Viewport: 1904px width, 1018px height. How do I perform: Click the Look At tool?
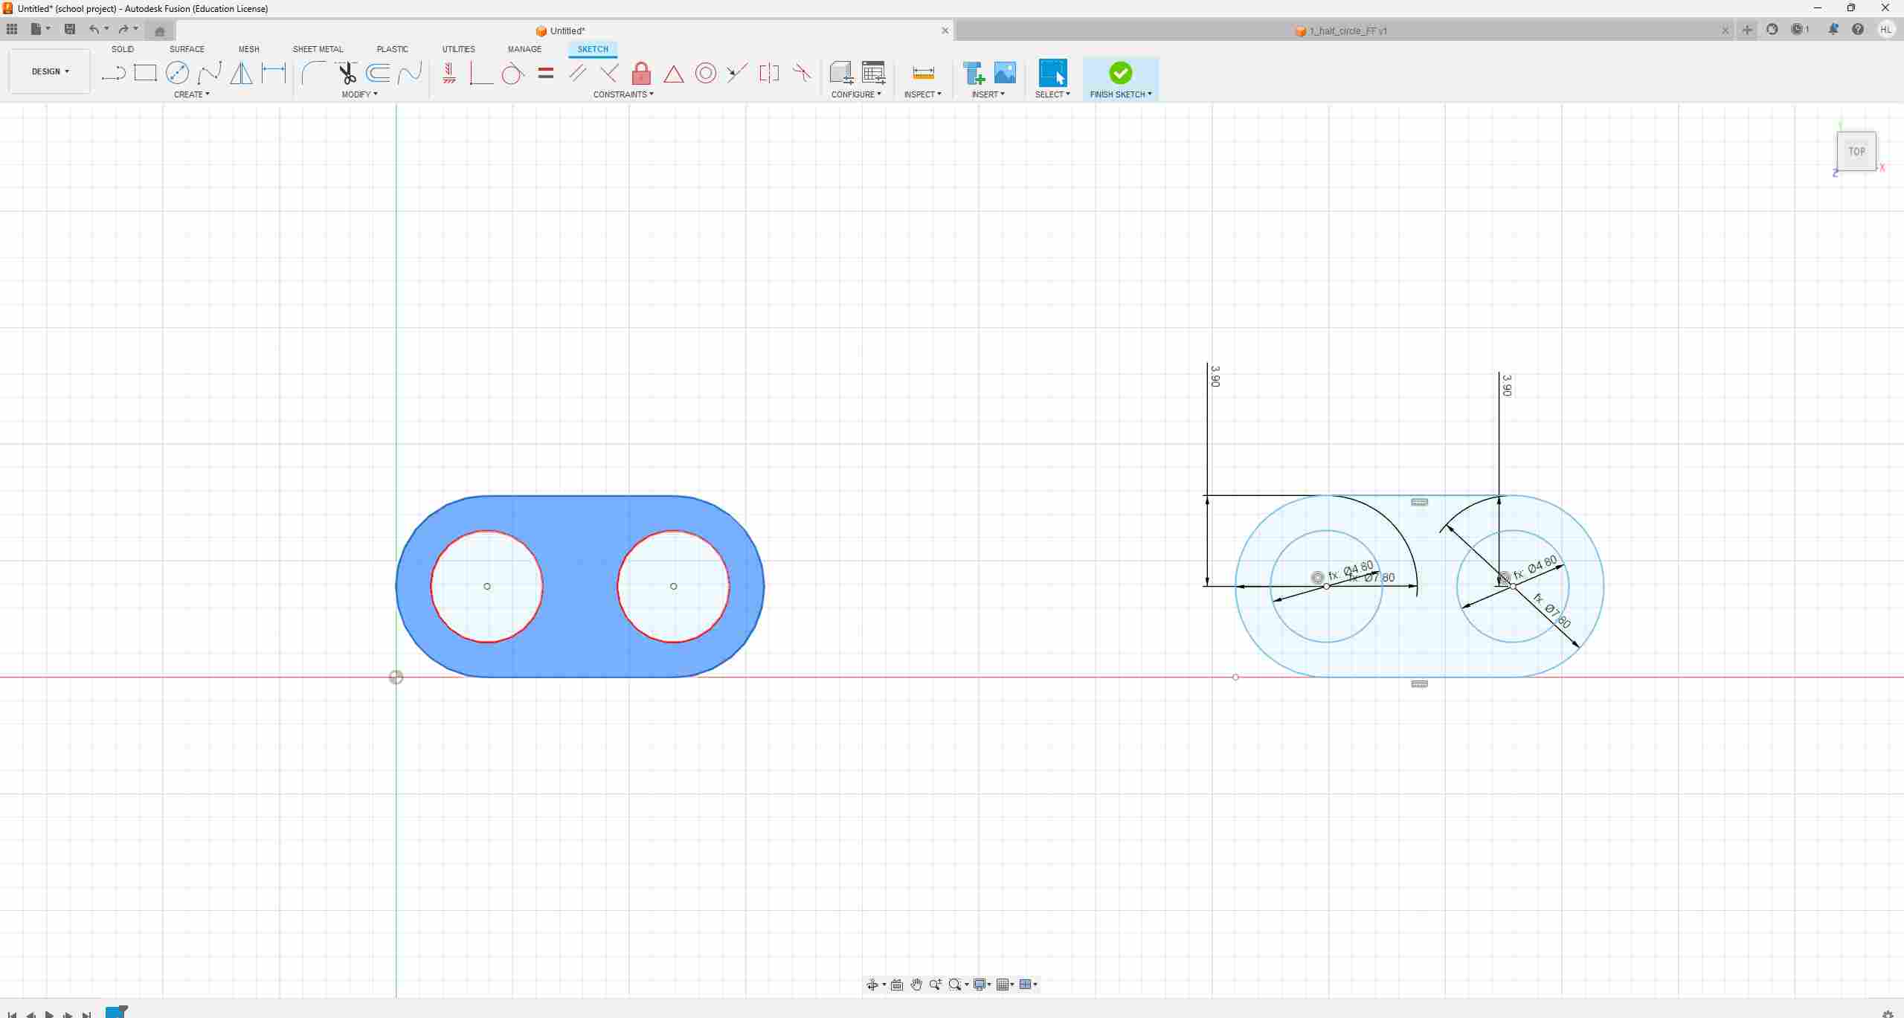897,985
